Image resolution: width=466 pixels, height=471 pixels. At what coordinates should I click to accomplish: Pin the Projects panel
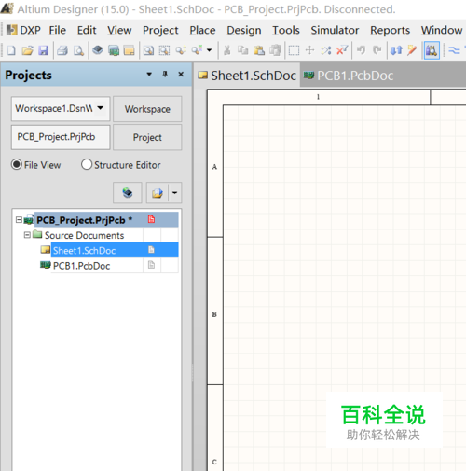pyautogui.click(x=165, y=75)
